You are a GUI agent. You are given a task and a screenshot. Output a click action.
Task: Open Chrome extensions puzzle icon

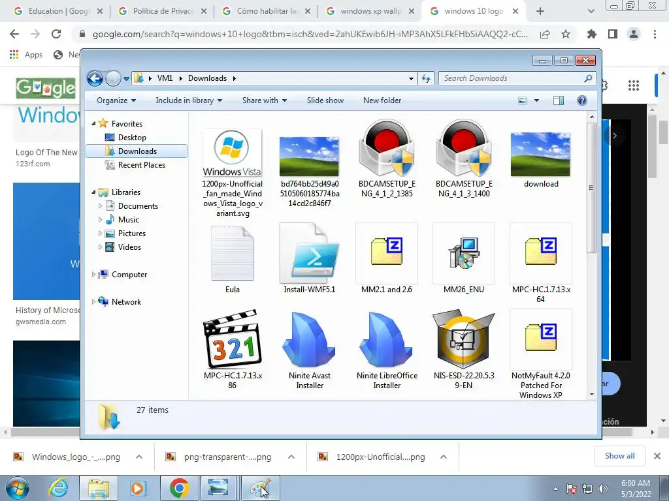[592, 34]
